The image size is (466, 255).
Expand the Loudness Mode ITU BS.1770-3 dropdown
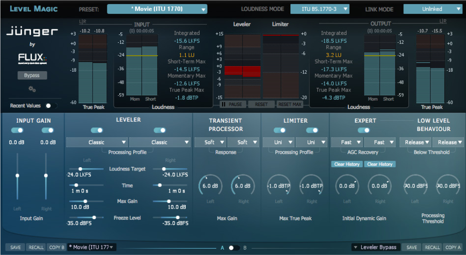point(319,9)
